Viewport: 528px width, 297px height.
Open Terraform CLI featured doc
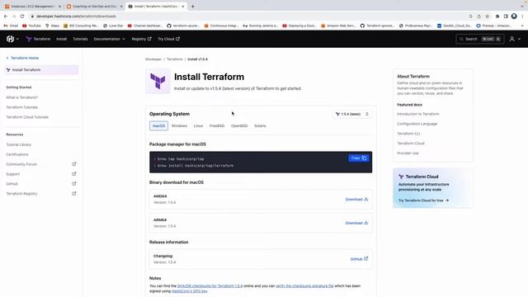[408, 134]
